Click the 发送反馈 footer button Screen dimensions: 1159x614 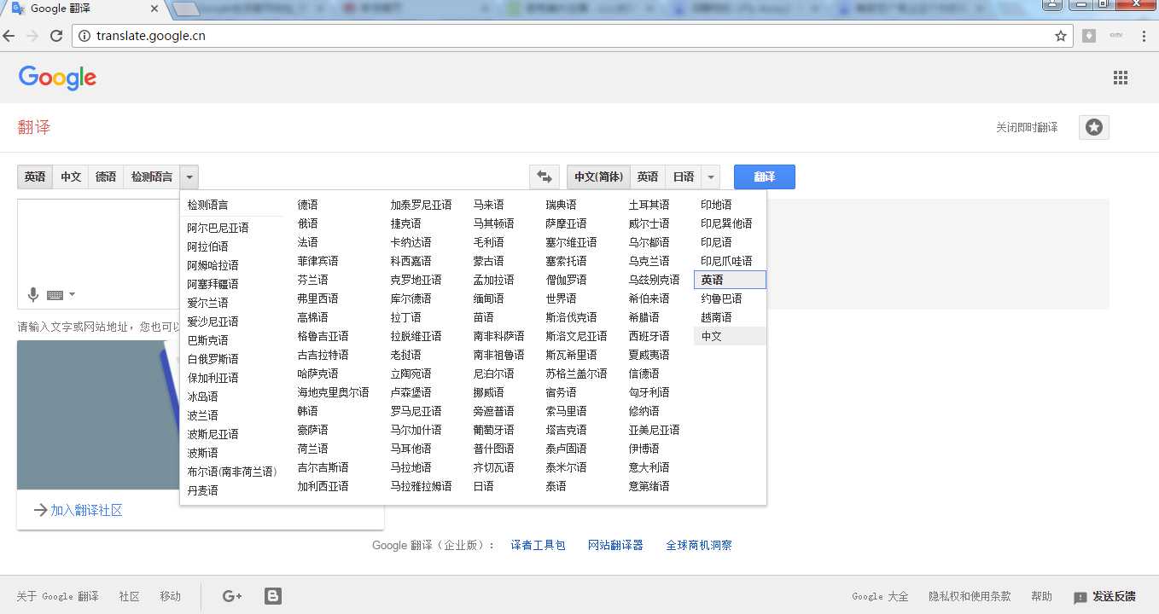pyautogui.click(x=1105, y=596)
